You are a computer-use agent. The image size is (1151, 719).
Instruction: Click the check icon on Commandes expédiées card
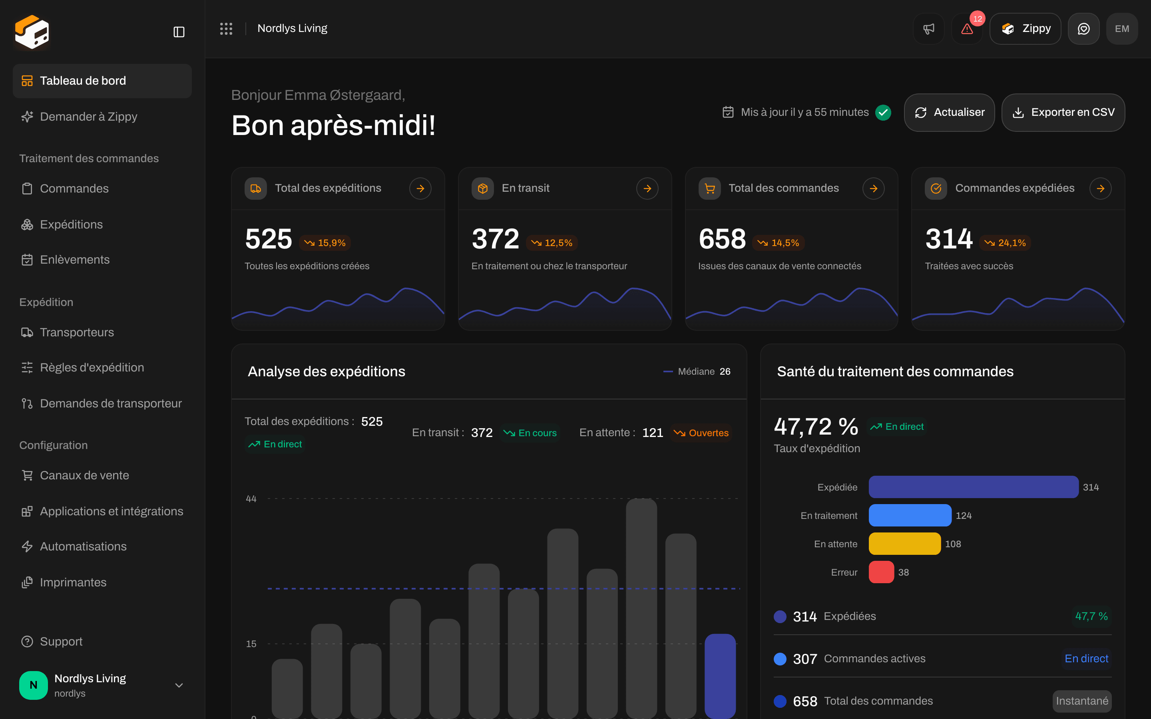(936, 188)
